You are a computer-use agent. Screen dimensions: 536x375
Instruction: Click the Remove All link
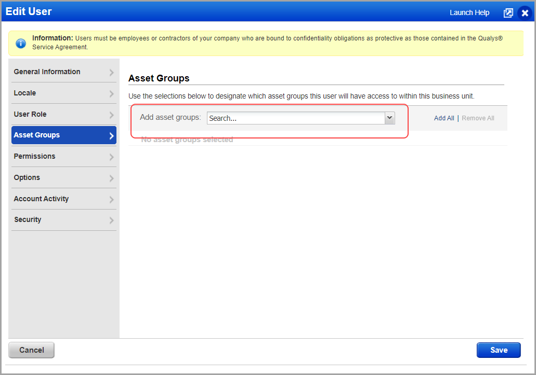tap(478, 118)
